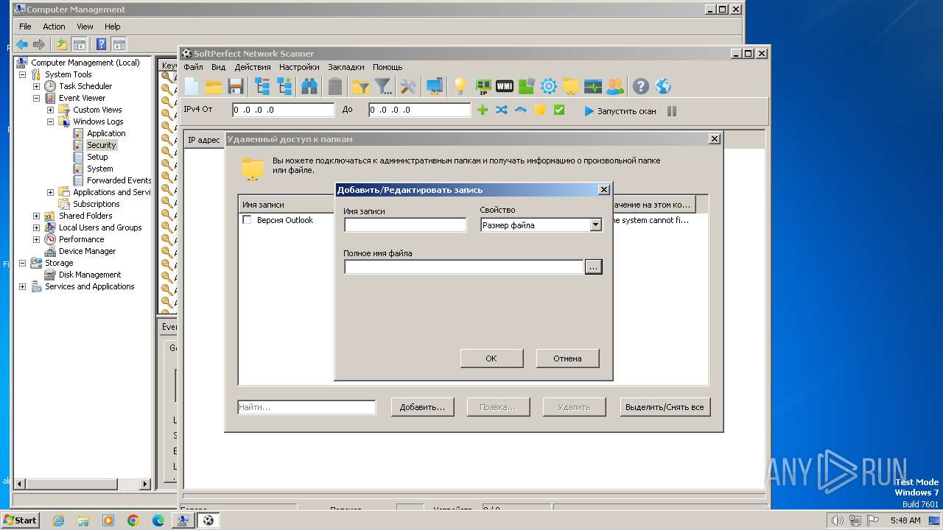The width and height of the screenshot is (943, 530).
Task: Click the Save floppy disk toolbar icon
Action: coord(236,87)
